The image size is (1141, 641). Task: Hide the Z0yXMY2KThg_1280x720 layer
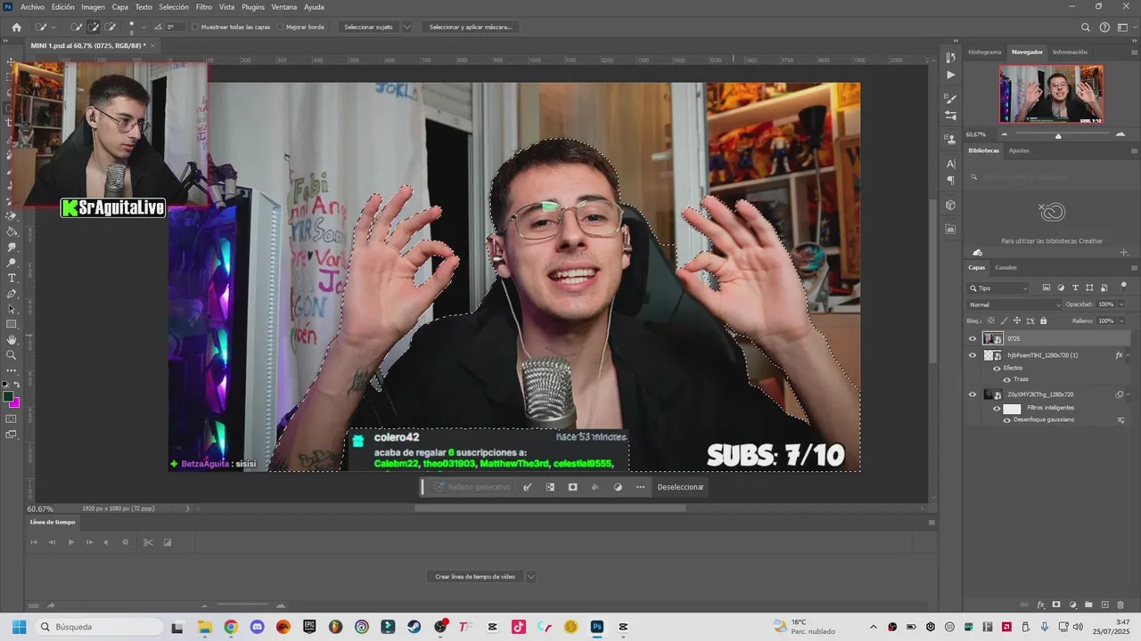tap(973, 394)
